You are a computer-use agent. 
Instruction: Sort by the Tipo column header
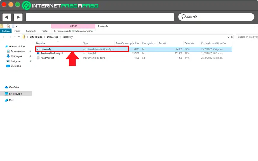pos(85,43)
